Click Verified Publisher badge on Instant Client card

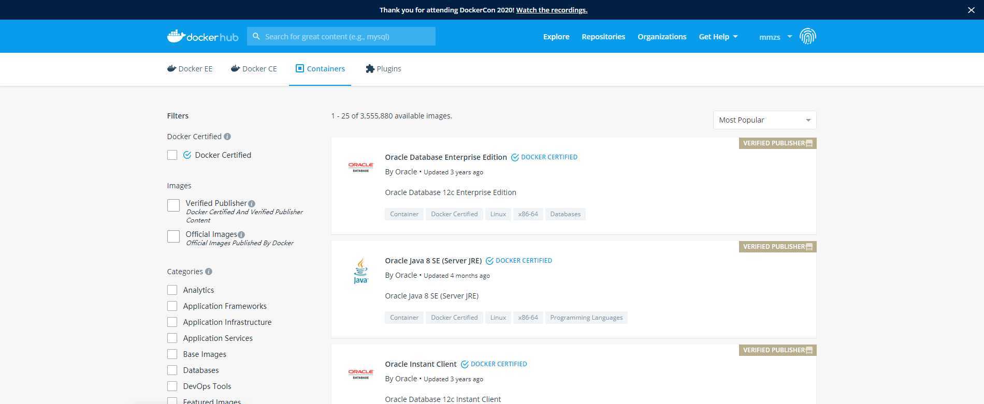pyautogui.click(x=777, y=350)
